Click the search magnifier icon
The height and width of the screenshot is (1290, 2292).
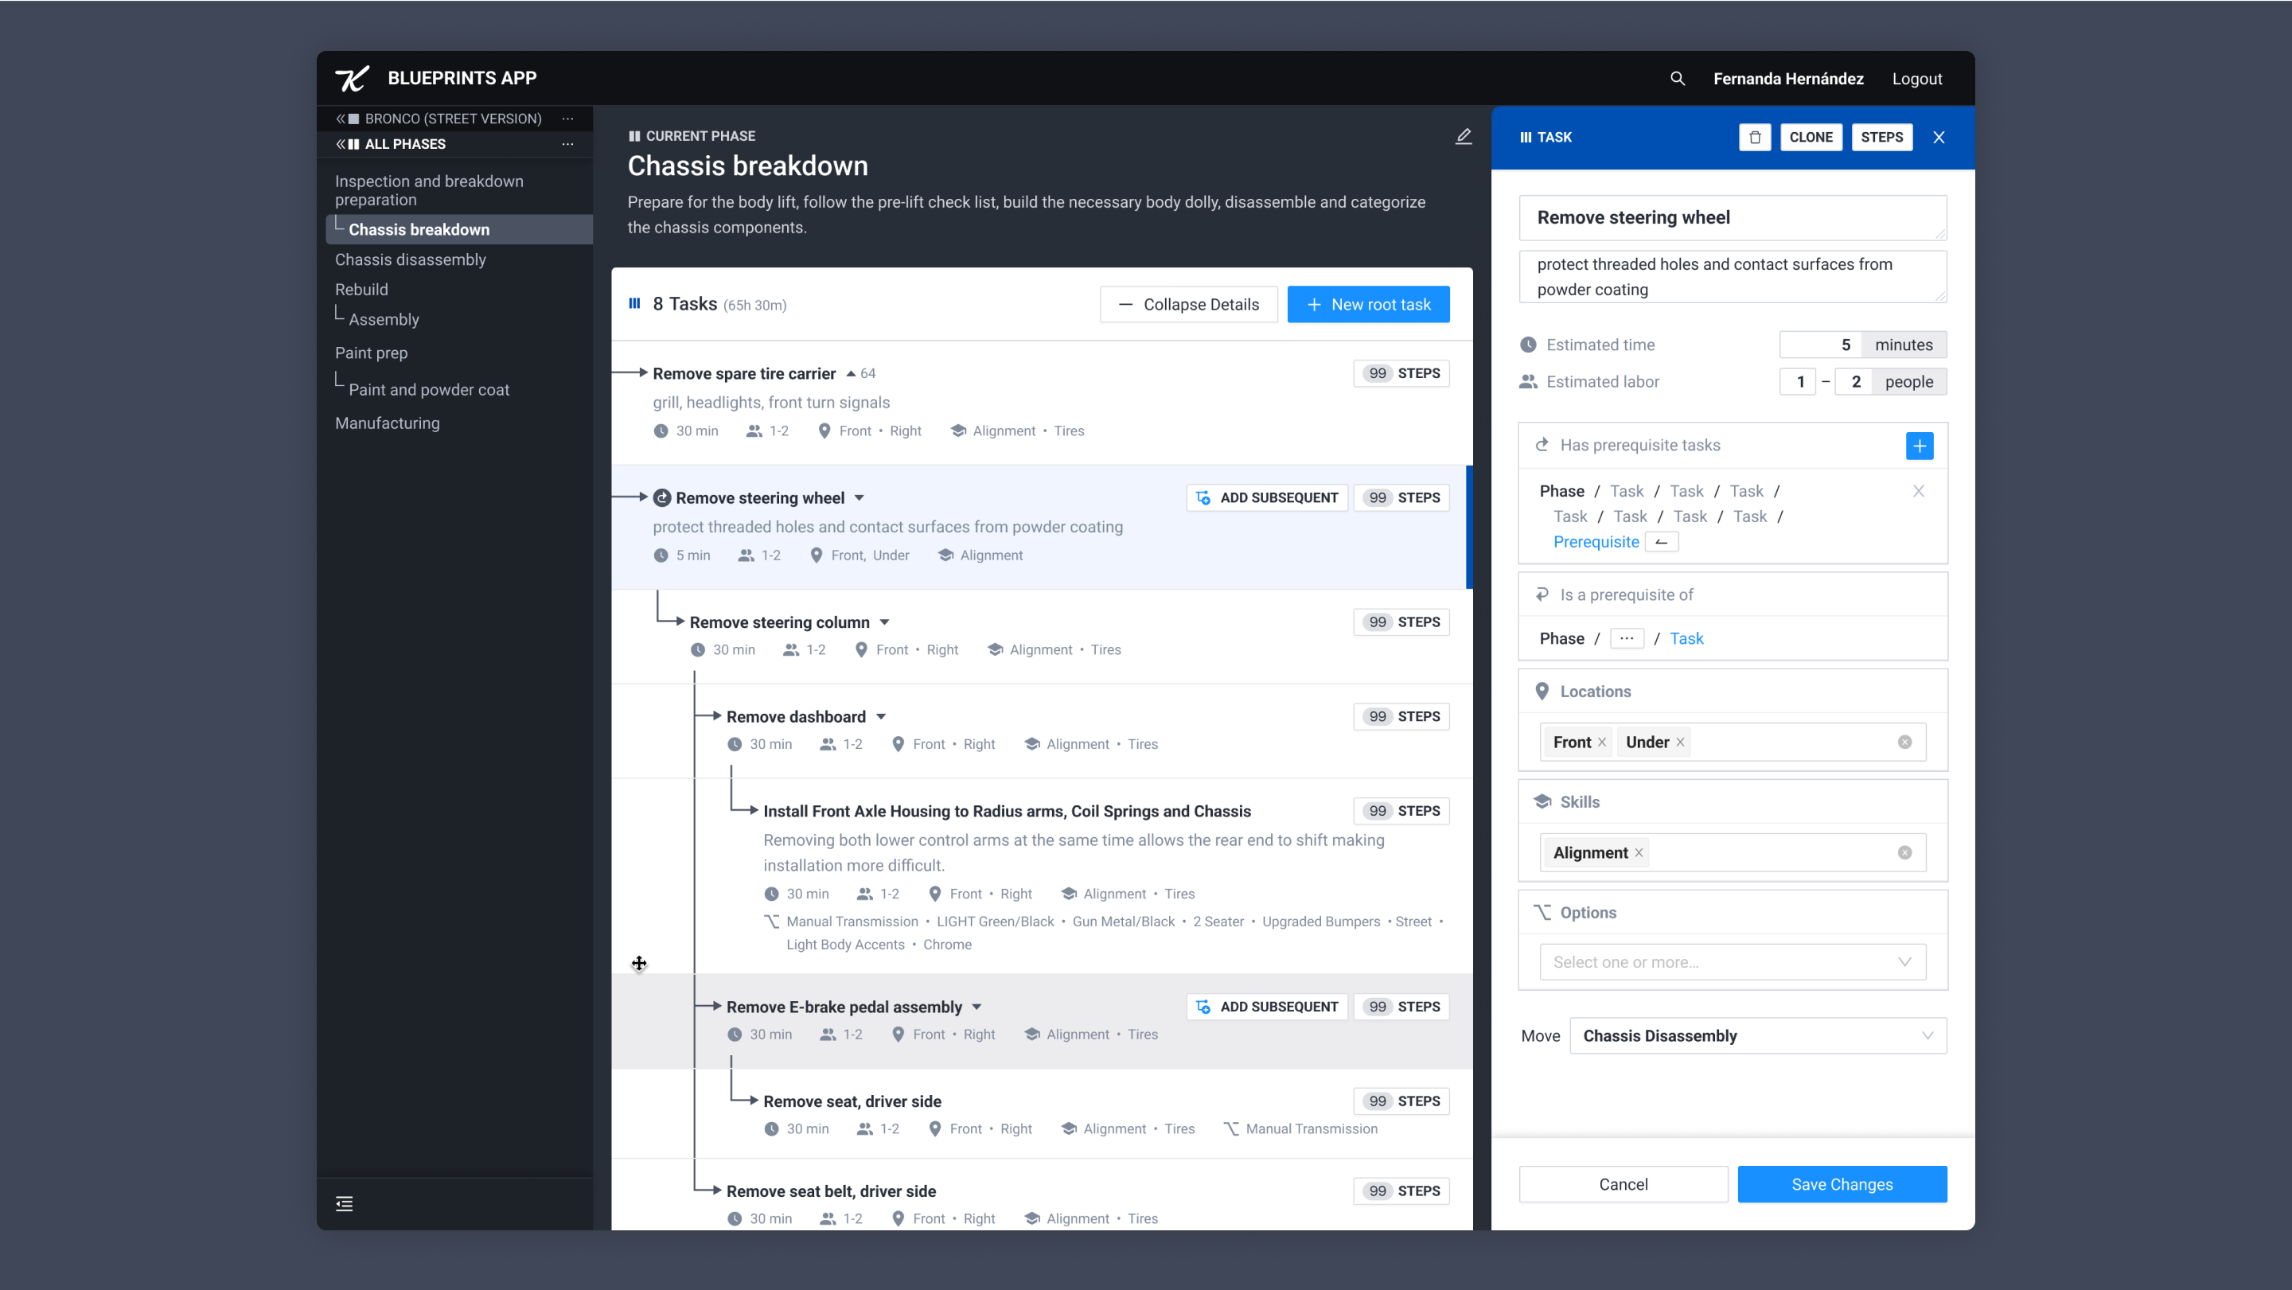pos(1677,78)
